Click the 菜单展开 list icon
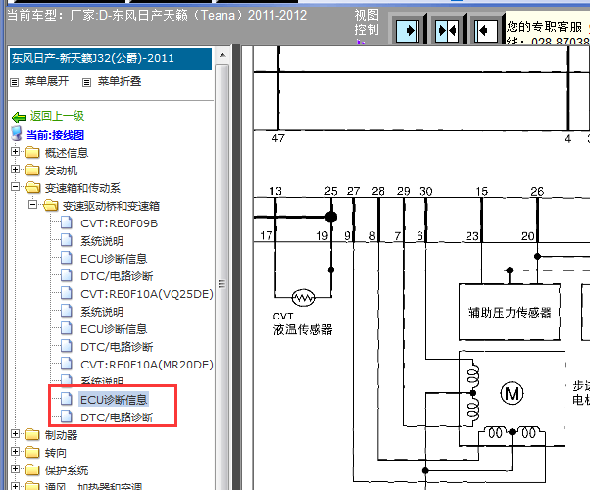This screenshot has height=490, width=590. [x=15, y=82]
